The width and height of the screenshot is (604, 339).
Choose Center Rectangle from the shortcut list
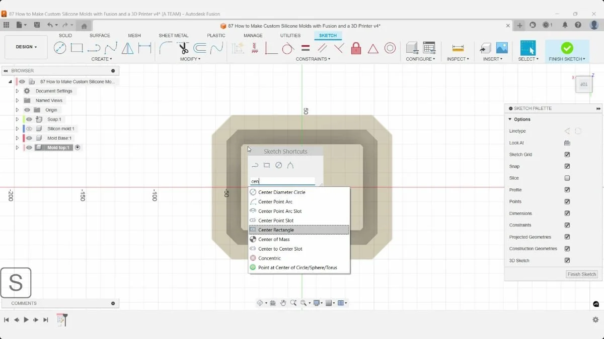[x=299, y=230]
